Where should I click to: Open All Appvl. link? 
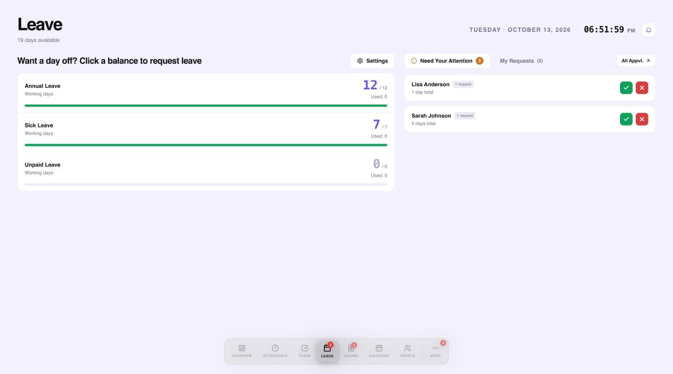(x=636, y=61)
